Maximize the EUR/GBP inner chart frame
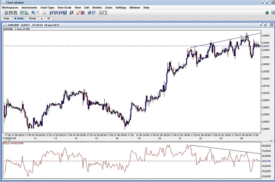This screenshot has height=182, width=275. pyautogui.click(x=266, y=25)
